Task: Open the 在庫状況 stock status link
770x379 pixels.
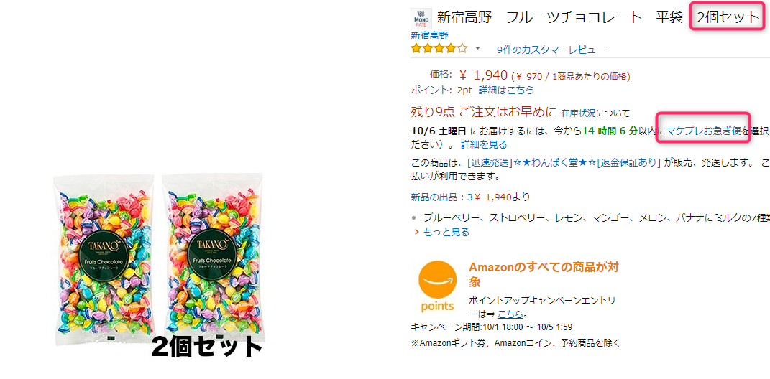Action: [x=579, y=113]
